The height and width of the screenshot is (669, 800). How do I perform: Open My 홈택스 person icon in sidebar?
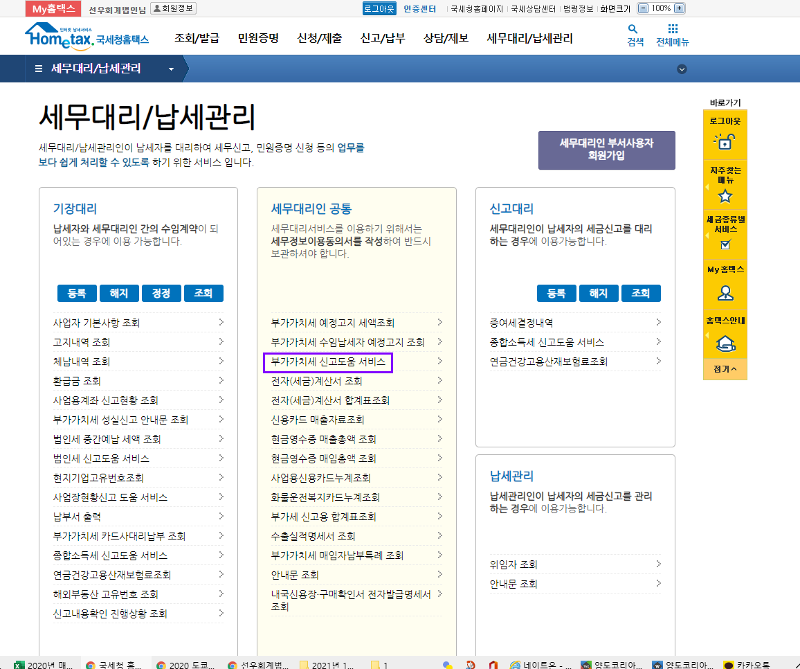725,292
